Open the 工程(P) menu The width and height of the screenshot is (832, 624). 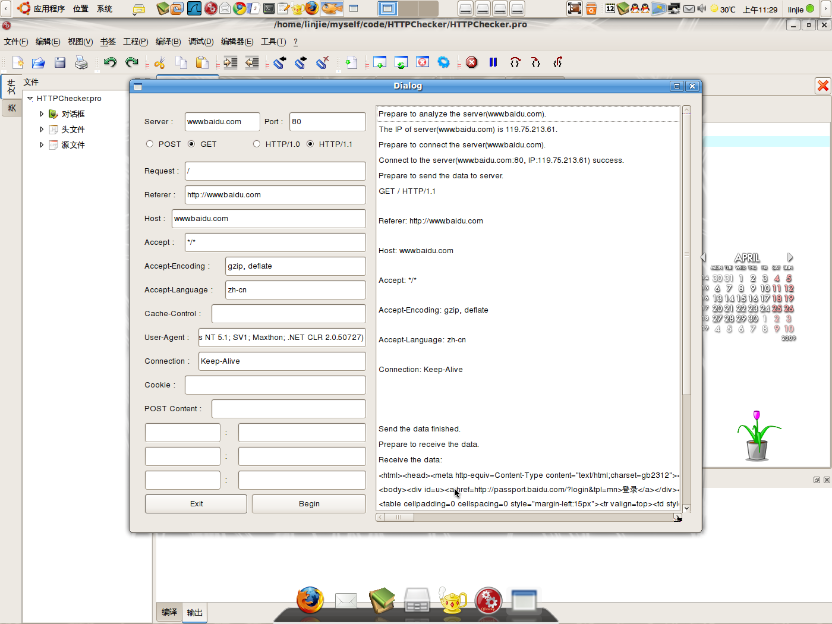[x=135, y=42]
